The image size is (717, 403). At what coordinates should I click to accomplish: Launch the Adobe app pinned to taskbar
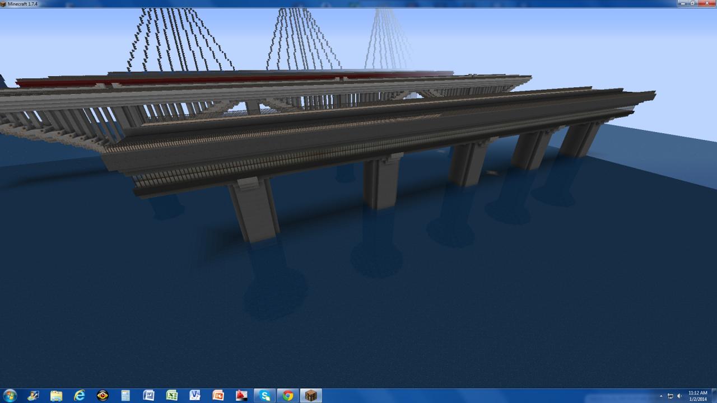point(241,396)
